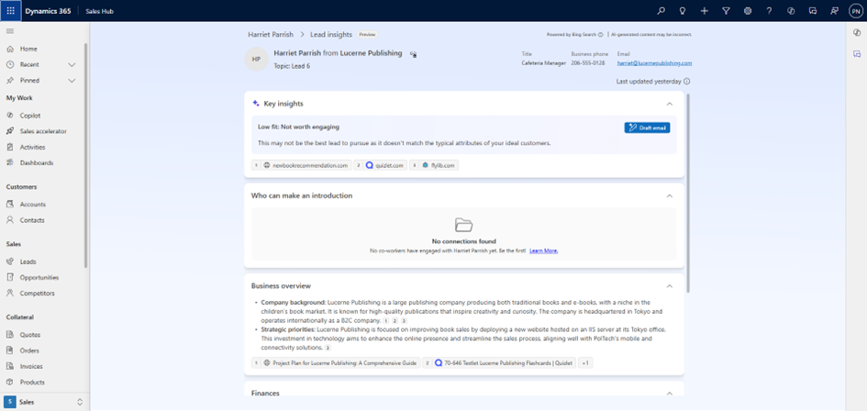This screenshot has width=867, height=411.
Task: Click the Draft email button
Action: point(647,128)
